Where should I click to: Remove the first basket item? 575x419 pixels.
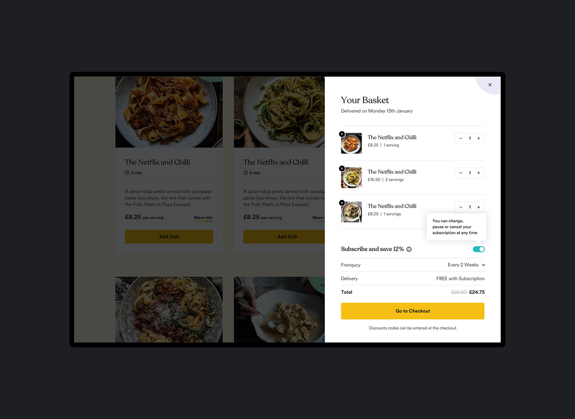point(342,134)
